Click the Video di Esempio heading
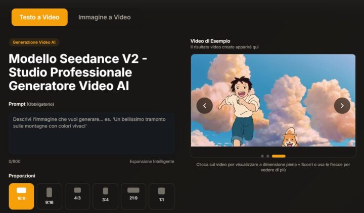Screen dimensions: 364x213 point(210,41)
